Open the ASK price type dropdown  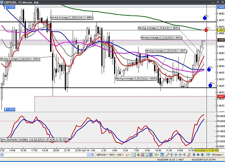(121, 155)
